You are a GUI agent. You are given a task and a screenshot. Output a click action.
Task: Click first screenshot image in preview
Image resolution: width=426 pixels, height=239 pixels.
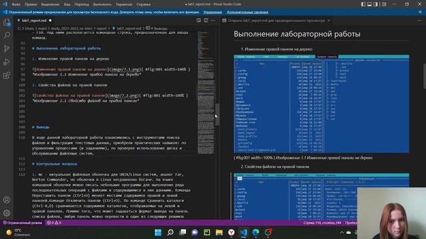[321, 104]
